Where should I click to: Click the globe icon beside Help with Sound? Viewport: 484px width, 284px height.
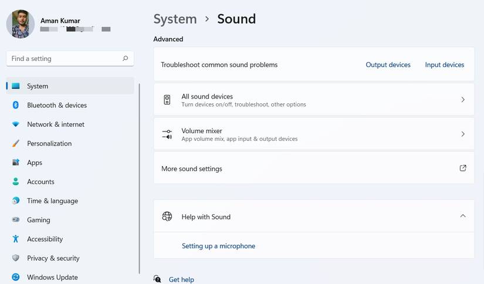(167, 217)
